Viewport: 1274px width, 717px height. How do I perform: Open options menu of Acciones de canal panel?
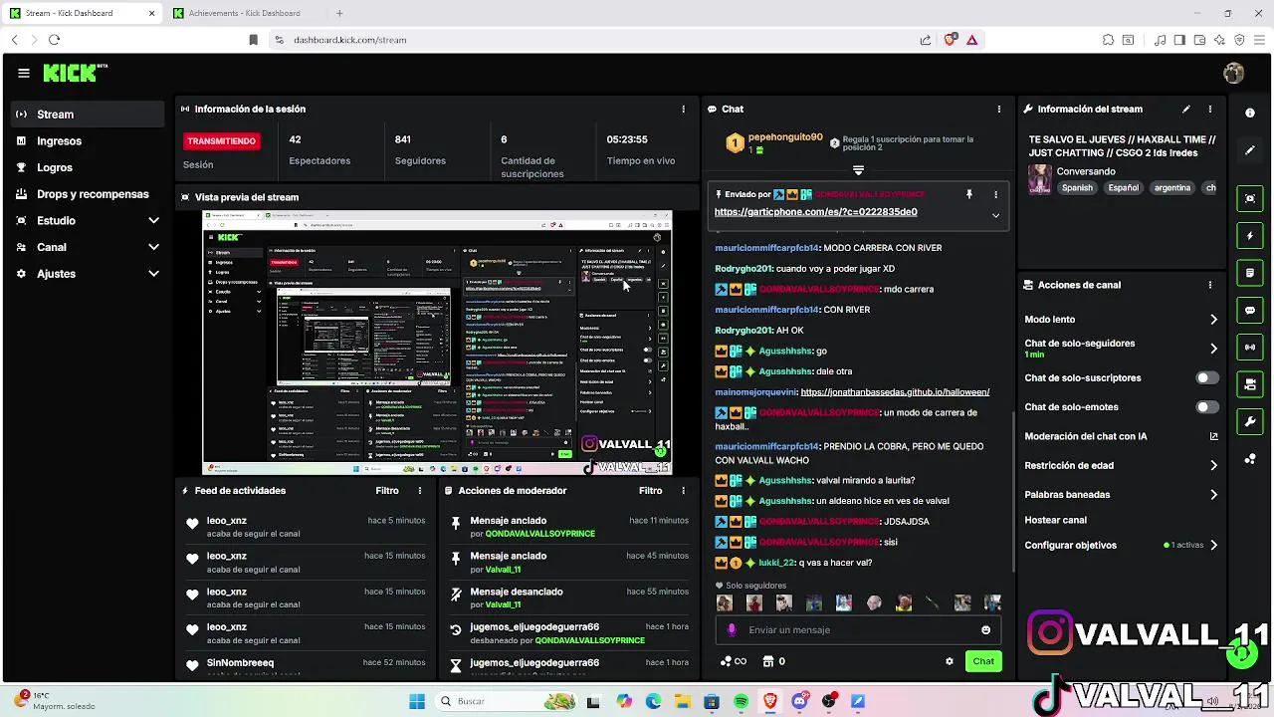1210,285
